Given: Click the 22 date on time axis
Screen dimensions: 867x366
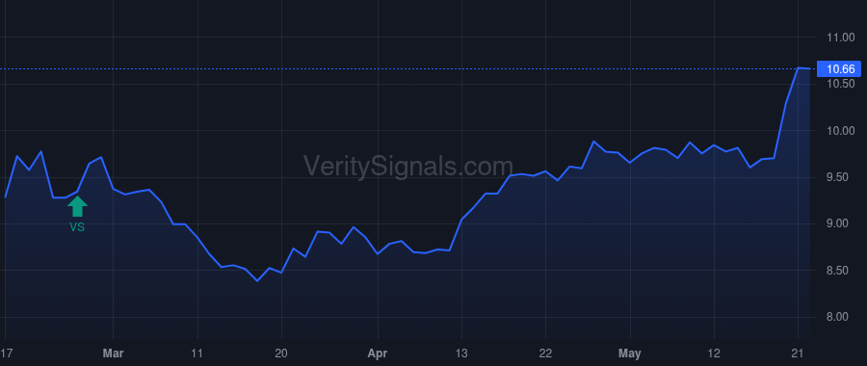Looking at the screenshot, I should [x=546, y=353].
